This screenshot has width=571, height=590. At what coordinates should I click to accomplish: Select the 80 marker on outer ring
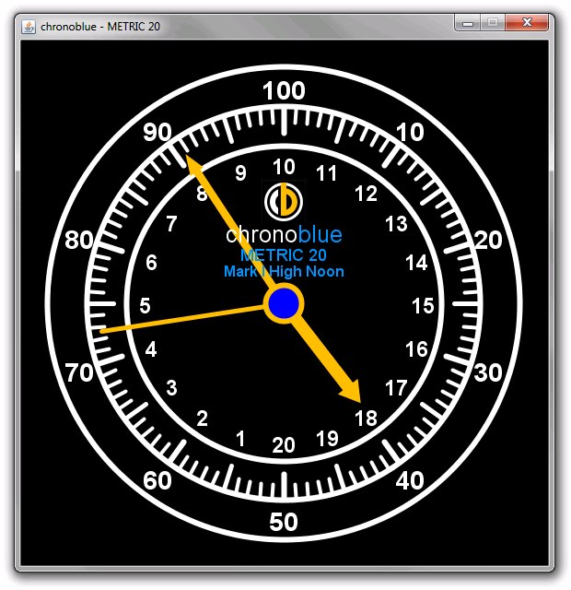79,241
